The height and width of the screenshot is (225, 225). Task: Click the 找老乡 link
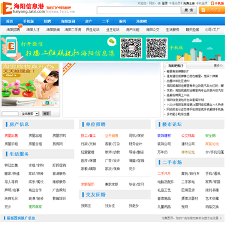click(134, 206)
